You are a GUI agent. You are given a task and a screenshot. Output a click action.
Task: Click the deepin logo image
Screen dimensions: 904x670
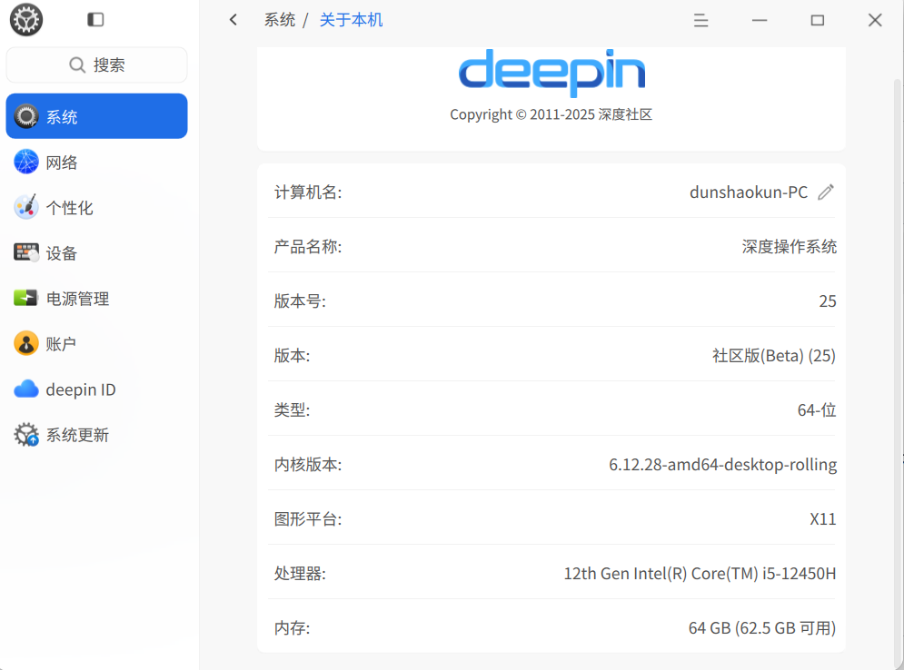pos(551,73)
